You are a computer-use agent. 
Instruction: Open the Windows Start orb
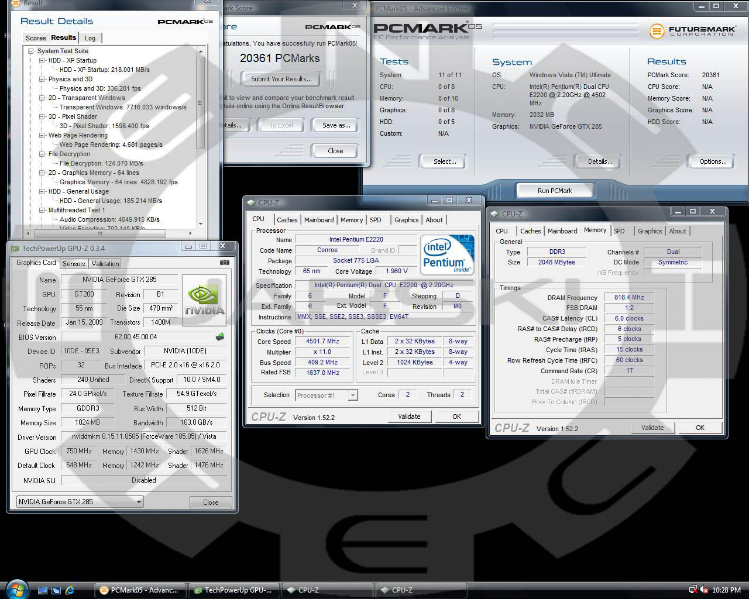pyautogui.click(x=16, y=589)
